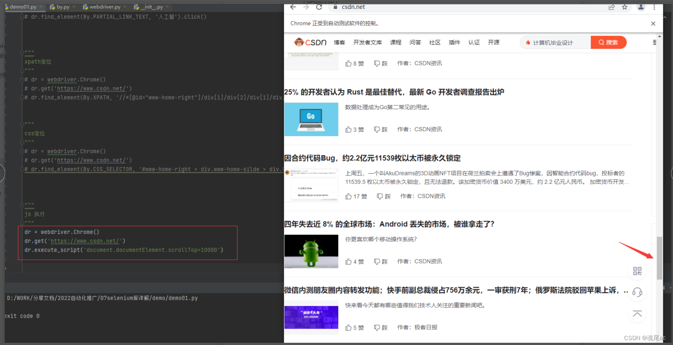The height and width of the screenshot is (345, 673).
Task: Click the dr = webdriver.Chrome() line in red box
Action: click(62, 232)
